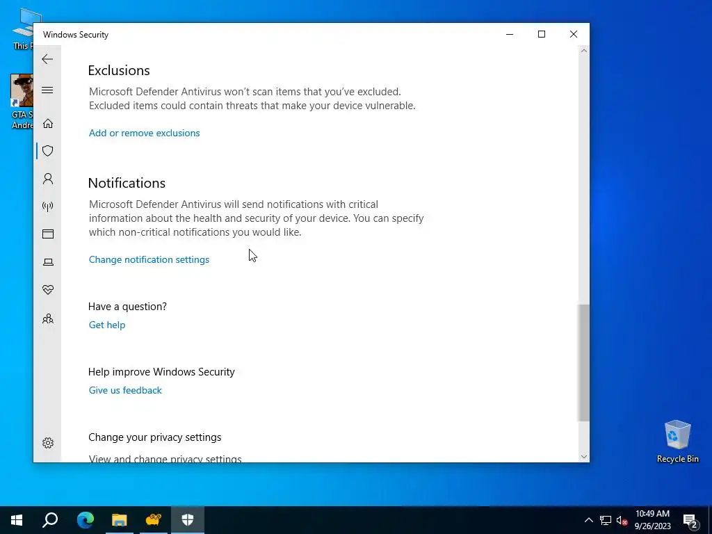Click the Exclusions heading
The width and height of the screenshot is (712, 534).
point(119,70)
